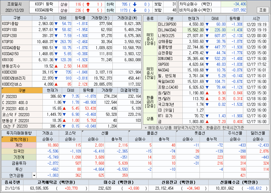Image resolution: width=271 pixels, height=193 pixels.
Task: Select the 독일DAX30 row
Action: [x=213, y=81]
